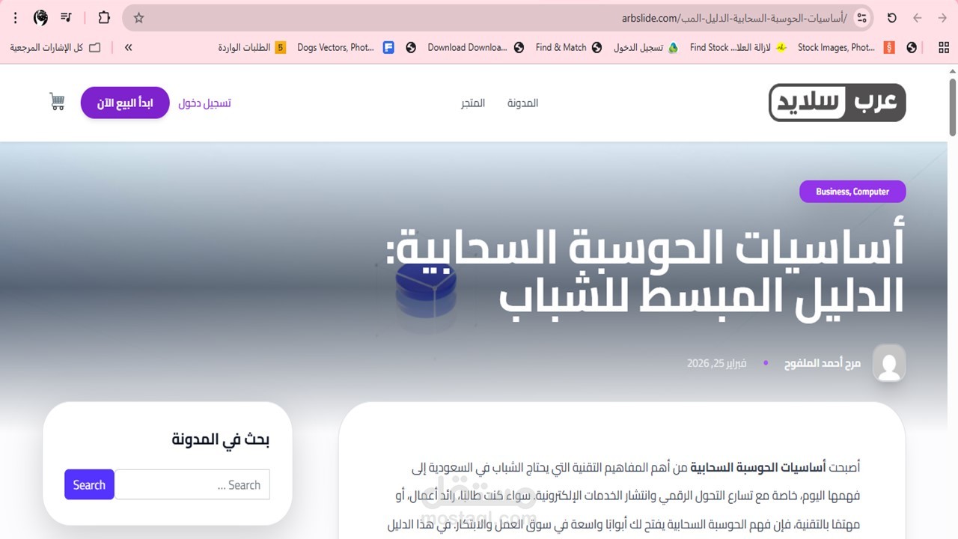Open the orange § bookmark icon
This screenshot has width=958, height=539.
[x=889, y=47]
